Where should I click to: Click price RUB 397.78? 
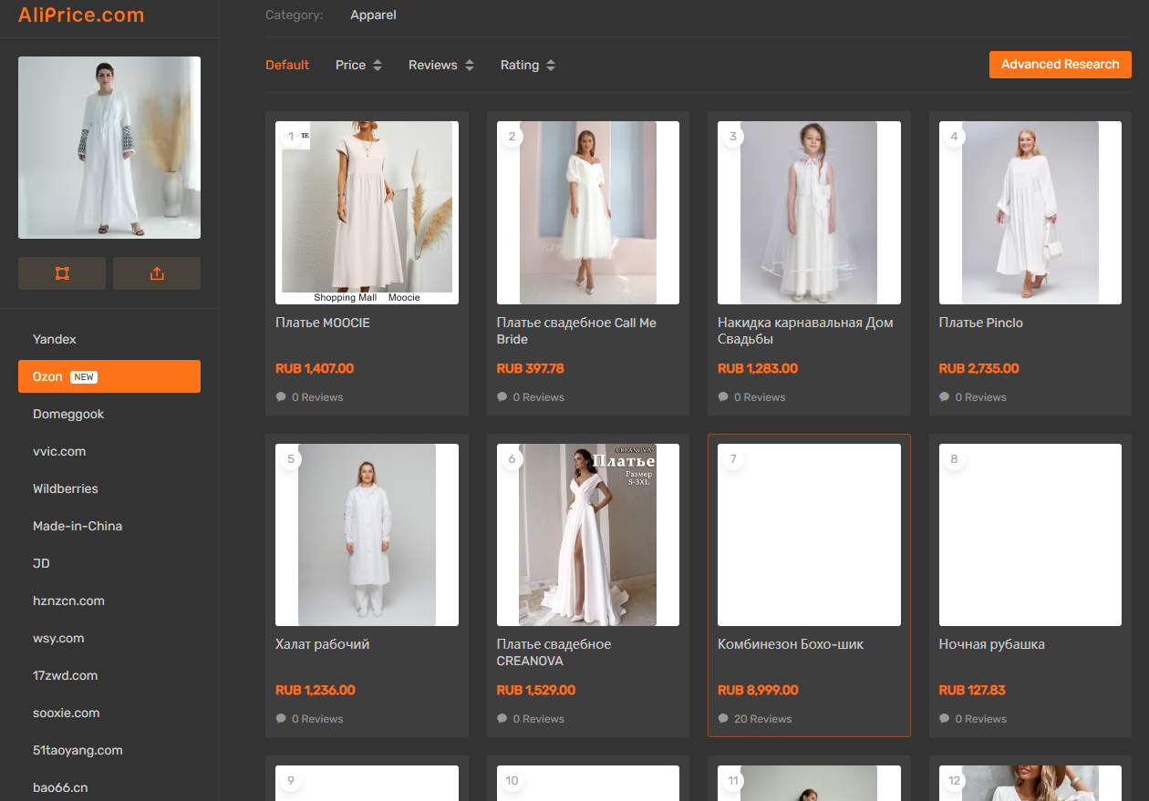(x=531, y=368)
